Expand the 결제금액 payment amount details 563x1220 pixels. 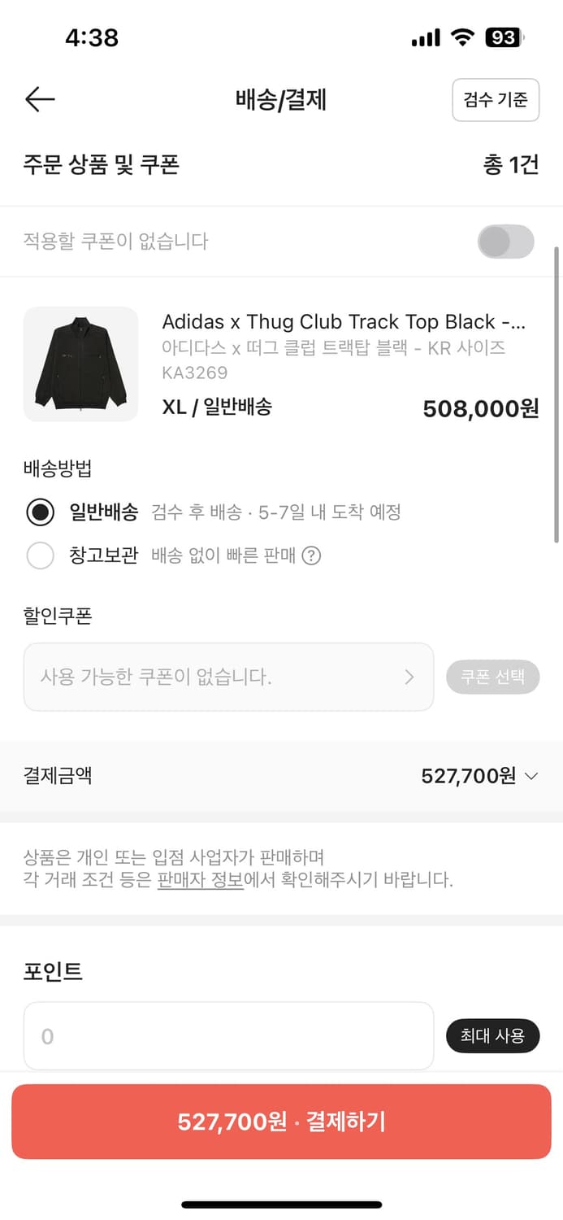[534, 776]
